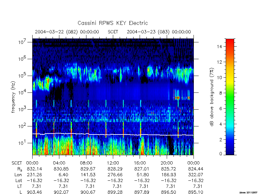Click the spectrogram color scale bar
Image resolution: width=258 pixels, height=194 pixels.
click(x=230, y=97)
